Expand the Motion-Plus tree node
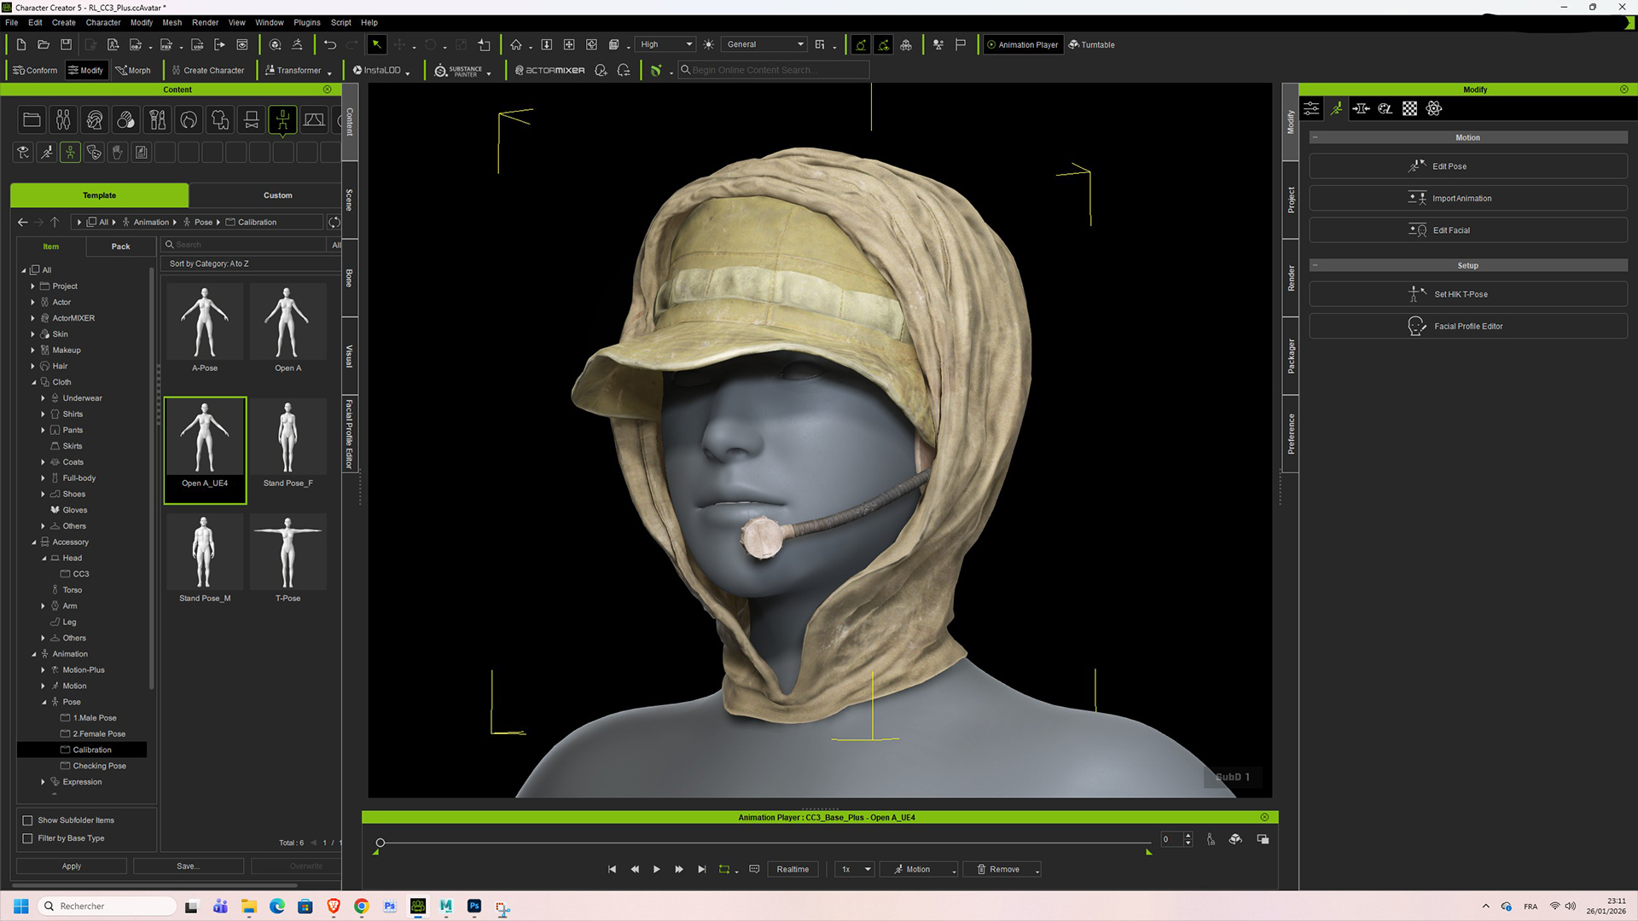Viewport: 1638px width, 921px height. click(43, 670)
